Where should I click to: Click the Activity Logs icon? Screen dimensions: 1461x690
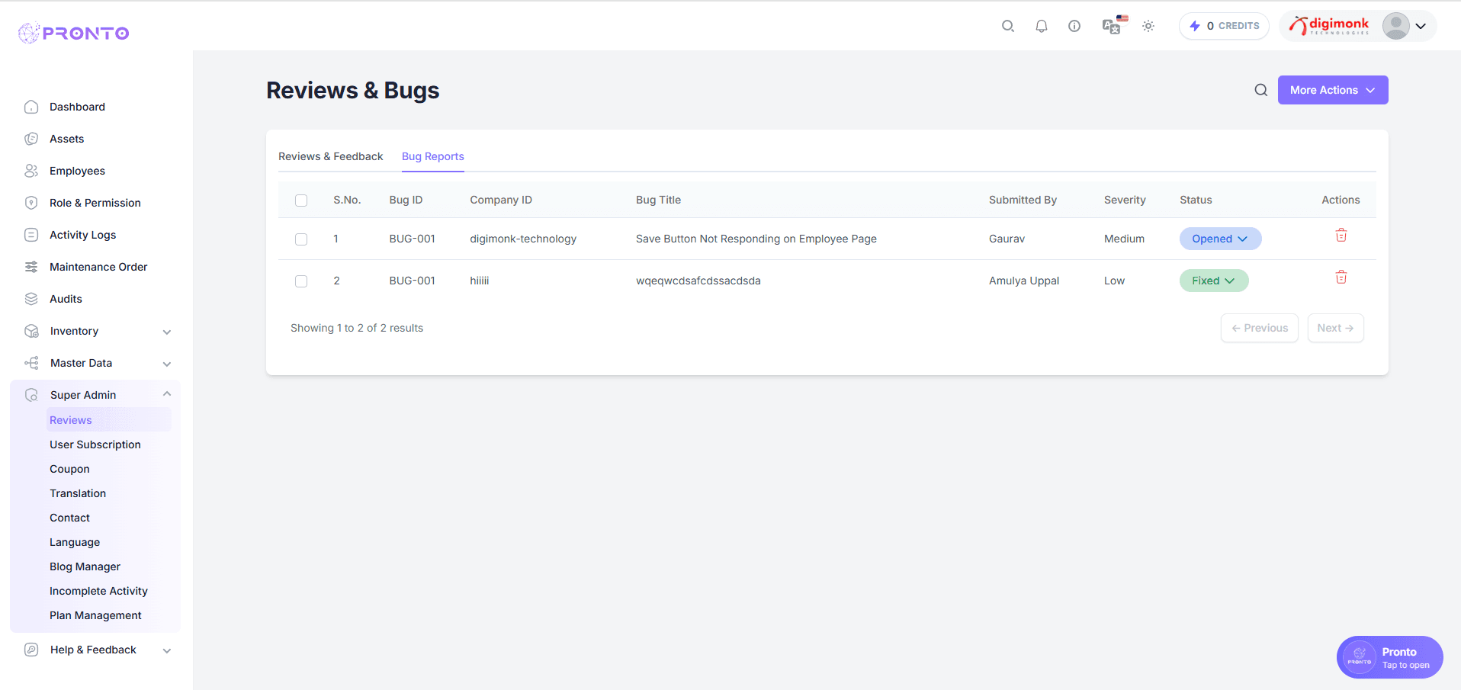31,235
